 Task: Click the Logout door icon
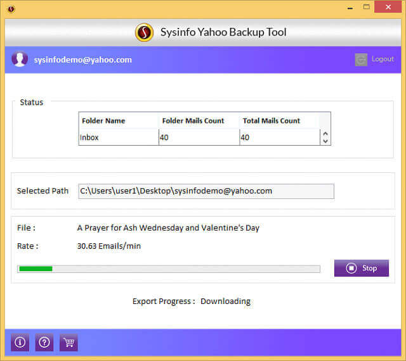(x=361, y=60)
